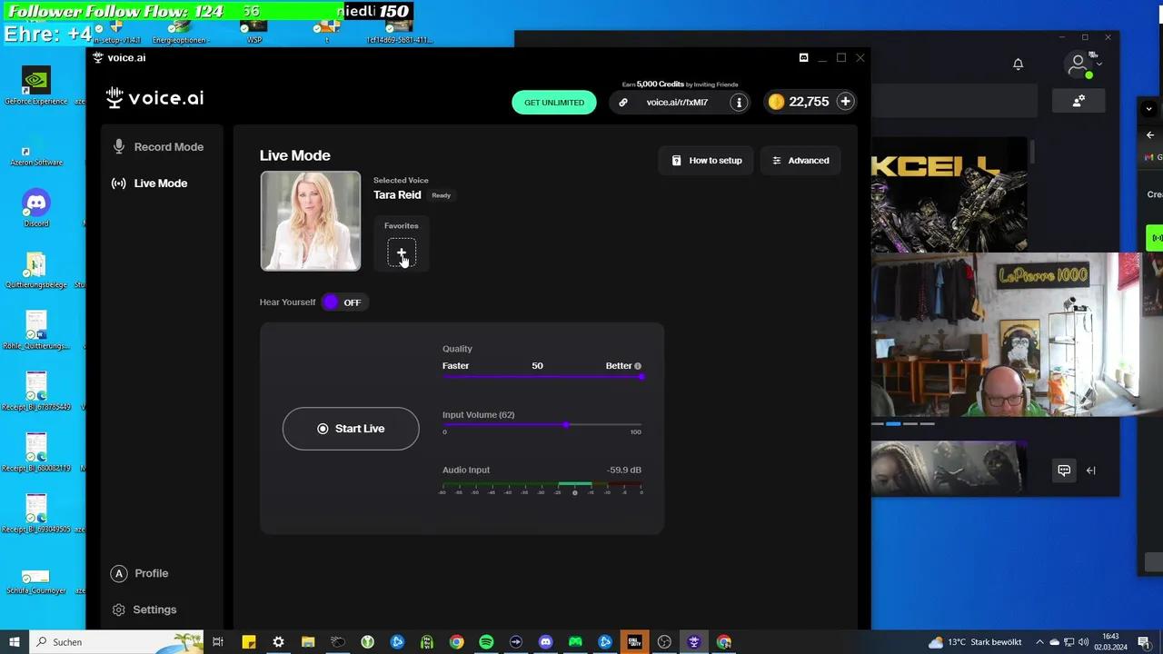Open the How to setup guide
1163x654 pixels.
[707, 161]
